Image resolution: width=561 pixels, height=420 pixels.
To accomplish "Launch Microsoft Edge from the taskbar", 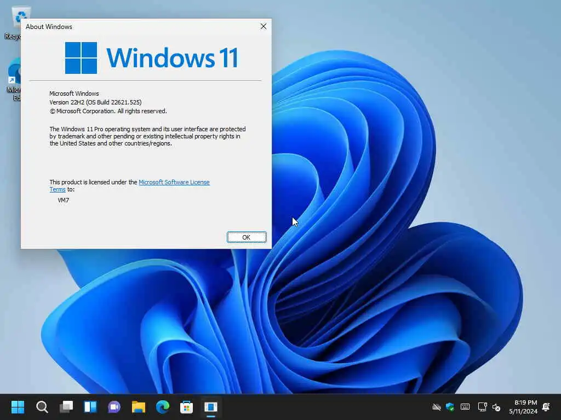I will 163,407.
